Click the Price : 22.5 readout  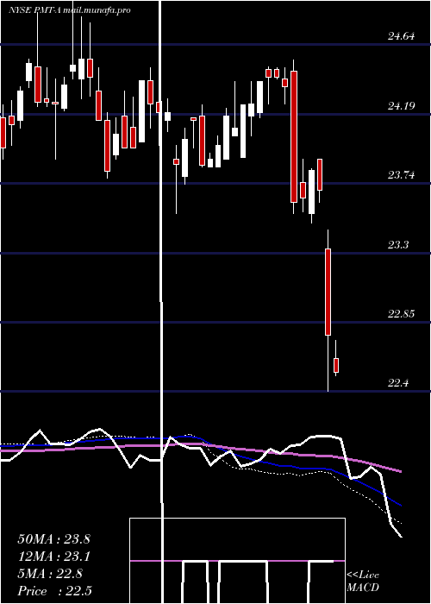point(54,590)
